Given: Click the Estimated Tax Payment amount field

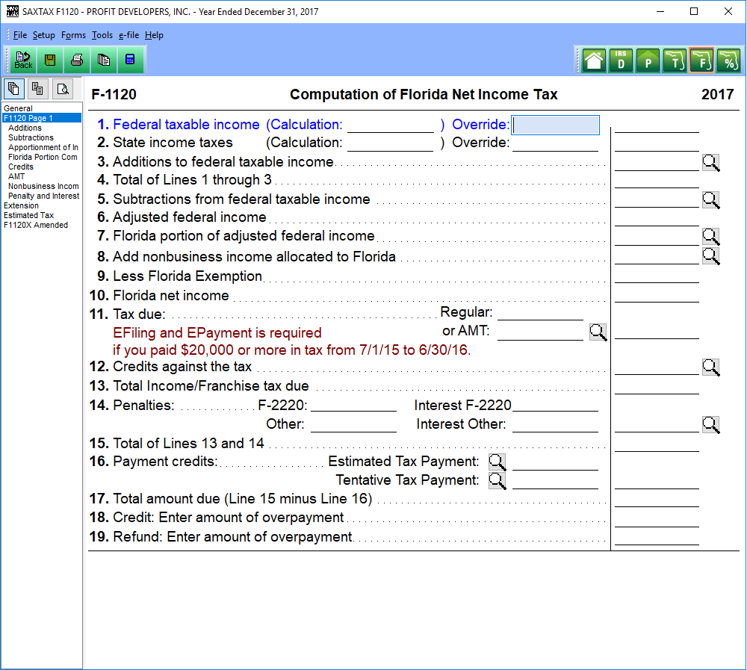Looking at the screenshot, I should [x=555, y=462].
